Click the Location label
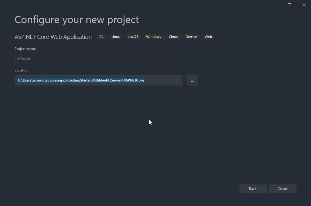Image resolution: width=311 pixels, height=206 pixels. coord(22,70)
